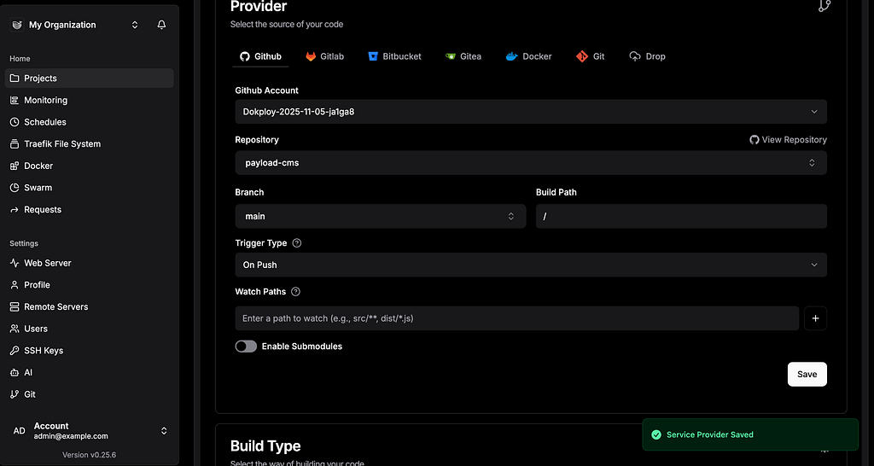
Task: Open the Web Server settings
Action: point(89,263)
